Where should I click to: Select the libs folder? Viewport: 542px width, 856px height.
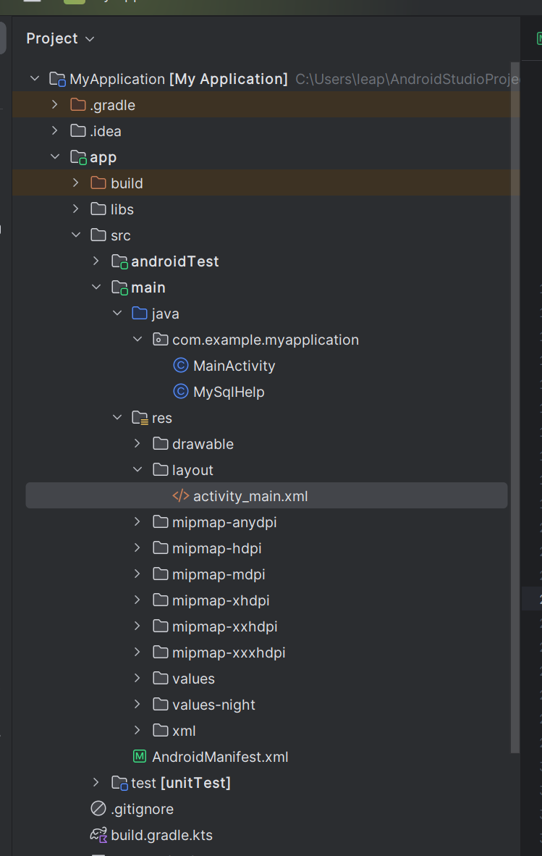pos(122,209)
